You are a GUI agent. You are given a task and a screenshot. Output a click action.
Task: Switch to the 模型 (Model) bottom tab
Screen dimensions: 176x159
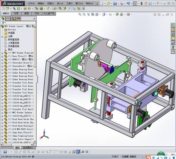click(17, 148)
